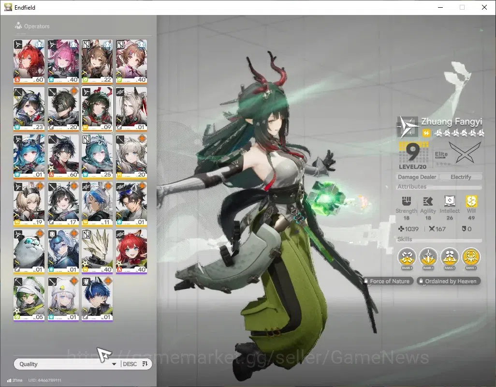Image resolution: width=496 pixels, height=387 pixels.
Task: Select the masked operator card at level 20
Action: [x=63, y=109]
